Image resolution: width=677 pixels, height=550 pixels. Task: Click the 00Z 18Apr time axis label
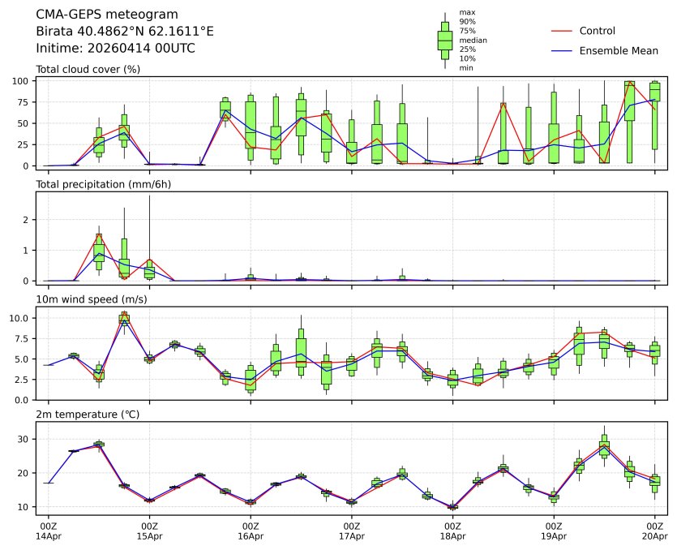[452, 531]
